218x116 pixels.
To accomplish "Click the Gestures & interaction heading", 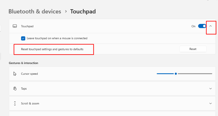I will tap(23, 63).
